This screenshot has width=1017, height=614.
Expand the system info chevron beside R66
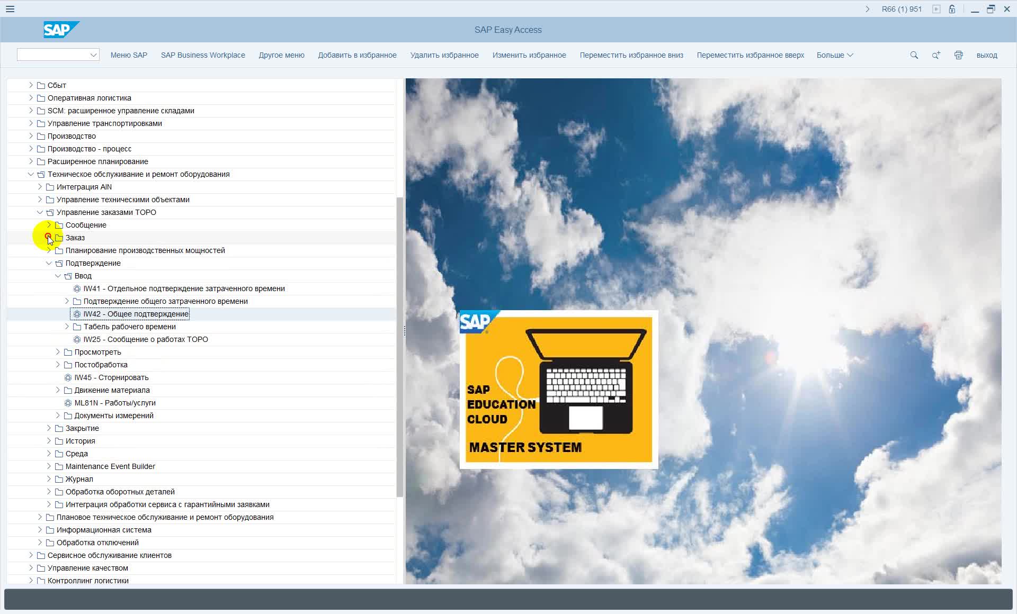[x=867, y=9]
